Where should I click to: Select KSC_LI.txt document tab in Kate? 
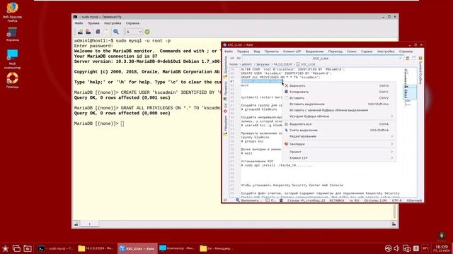[320, 58]
